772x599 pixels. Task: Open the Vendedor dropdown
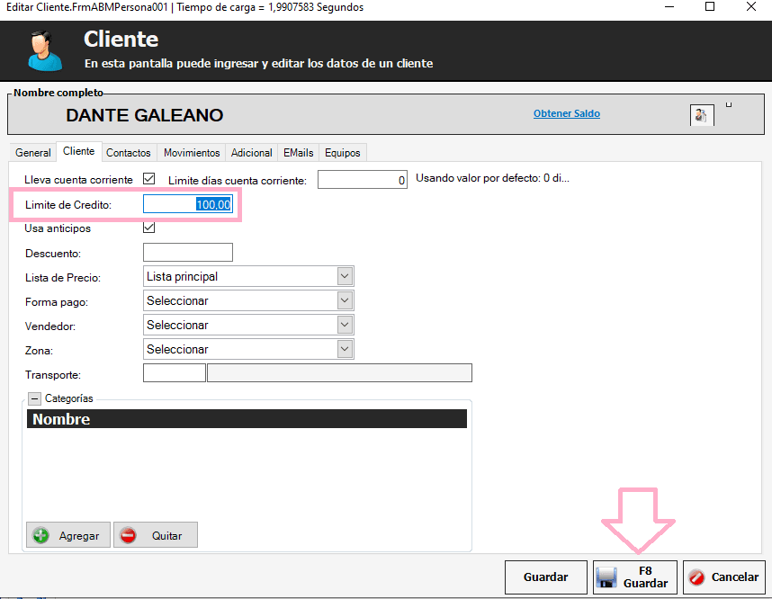[x=345, y=325]
